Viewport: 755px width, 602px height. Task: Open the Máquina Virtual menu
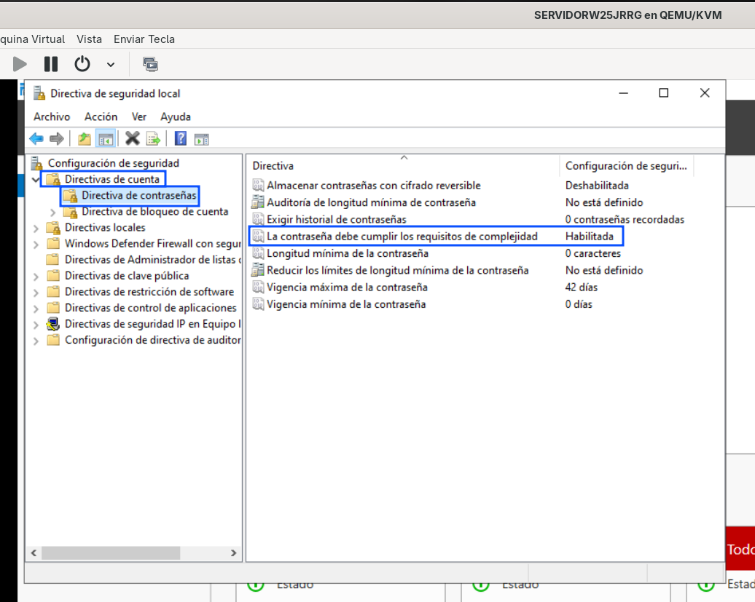pyautogui.click(x=32, y=39)
